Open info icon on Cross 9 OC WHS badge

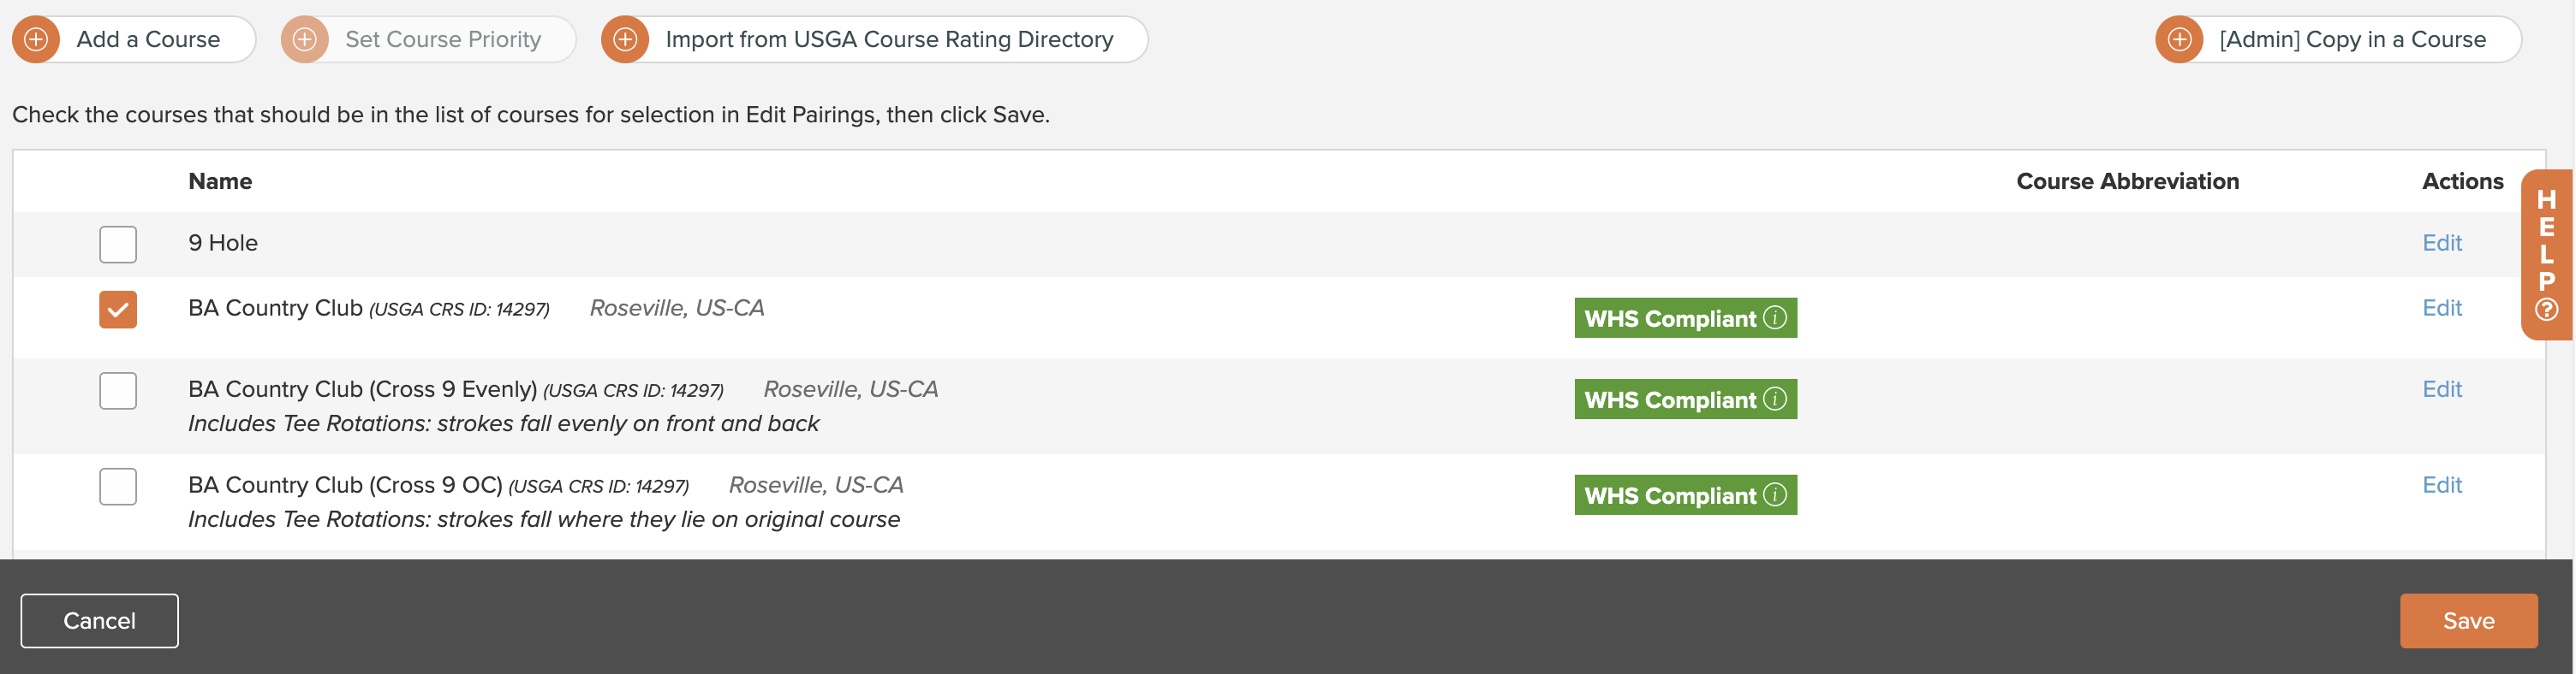[x=1775, y=494]
